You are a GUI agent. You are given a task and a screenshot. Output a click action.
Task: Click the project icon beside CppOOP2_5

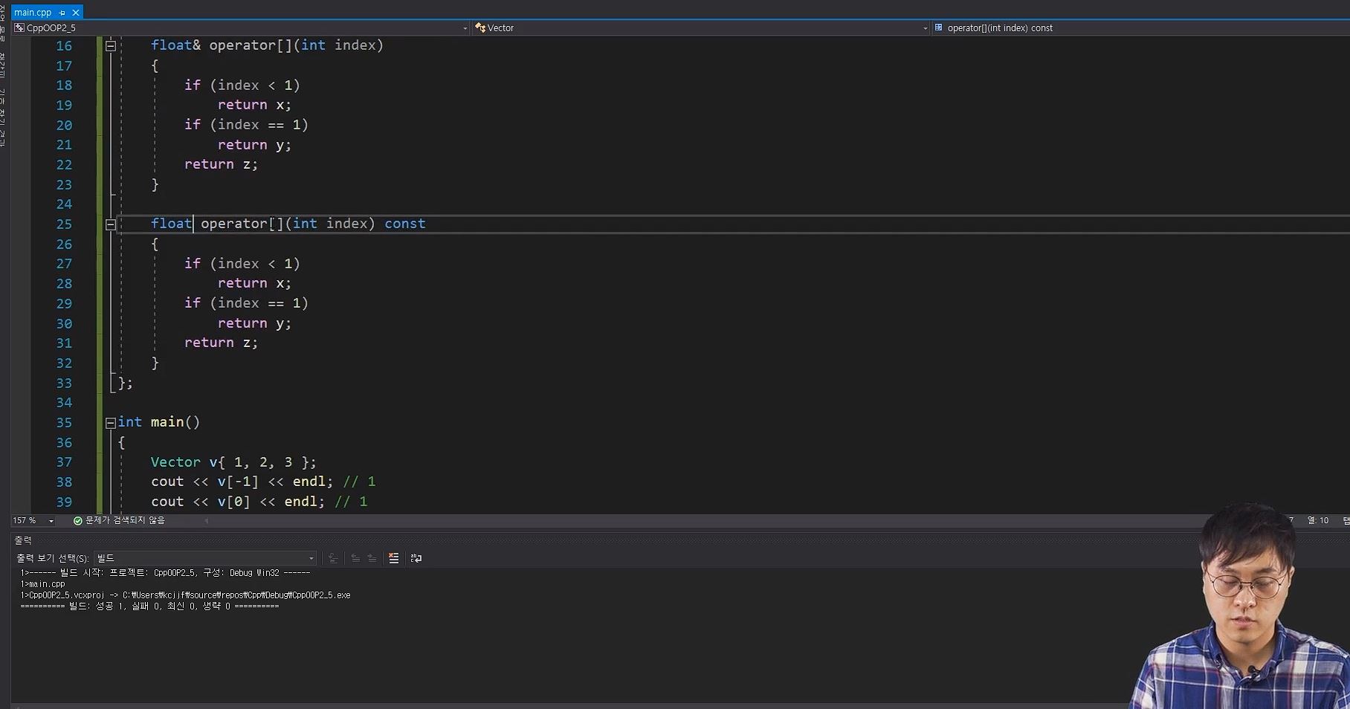(19, 28)
